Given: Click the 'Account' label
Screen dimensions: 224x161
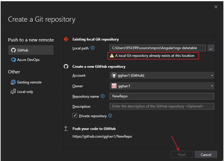Looking at the screenshot, I should click(79, 75).
